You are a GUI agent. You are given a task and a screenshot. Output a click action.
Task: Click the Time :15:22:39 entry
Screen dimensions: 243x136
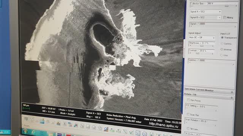pyautogui.click(x=173, y=122)
